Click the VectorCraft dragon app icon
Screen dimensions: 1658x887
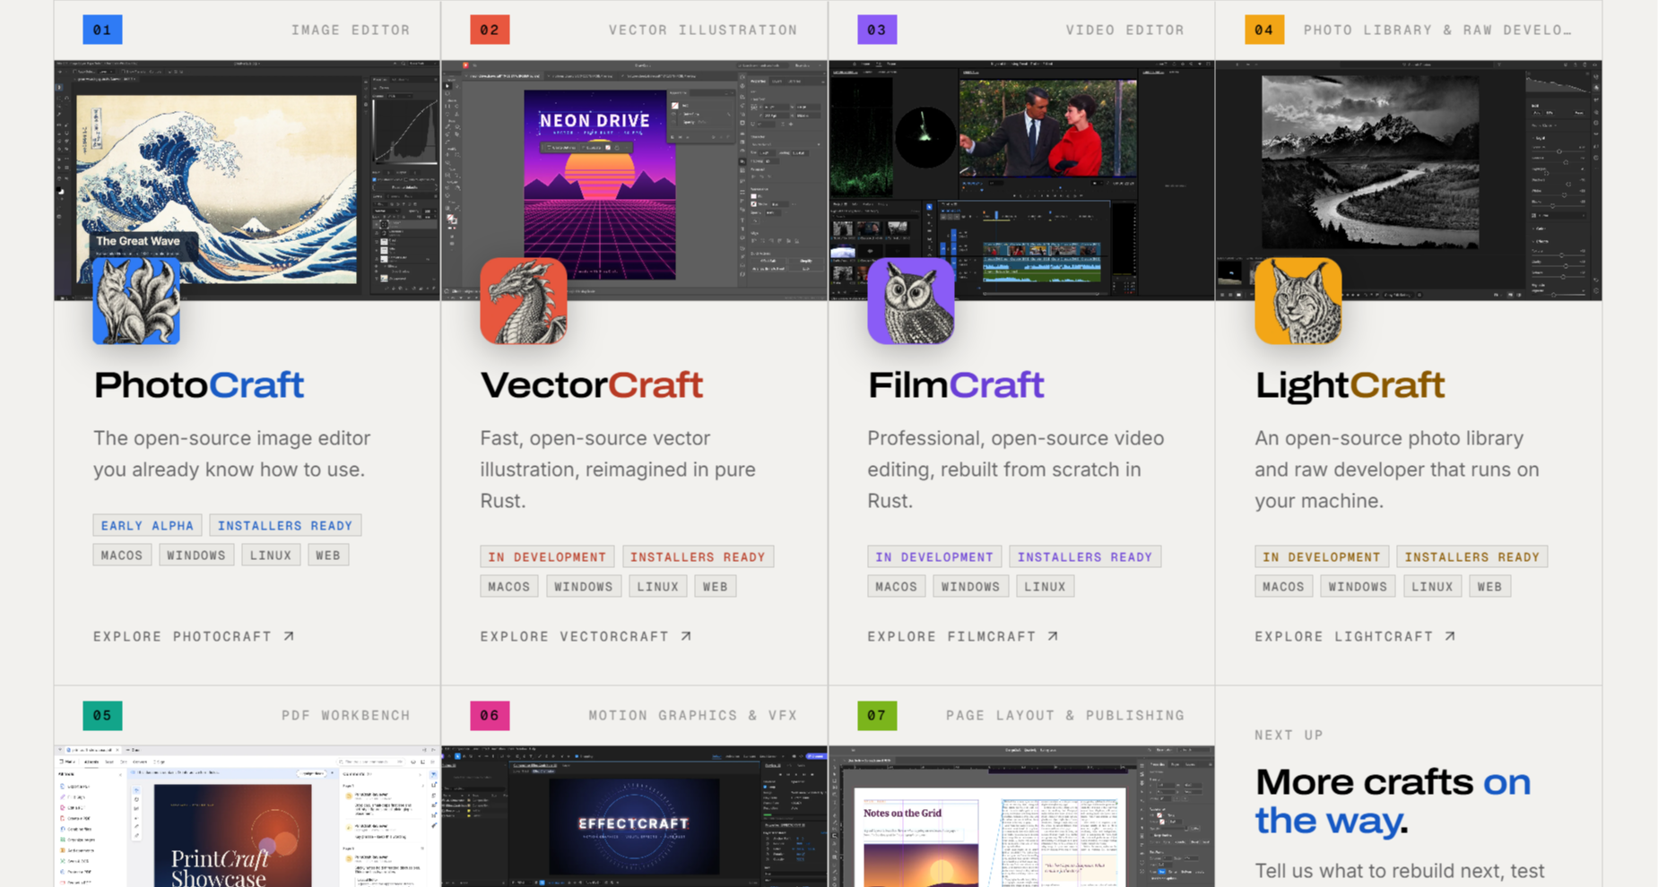524,301
